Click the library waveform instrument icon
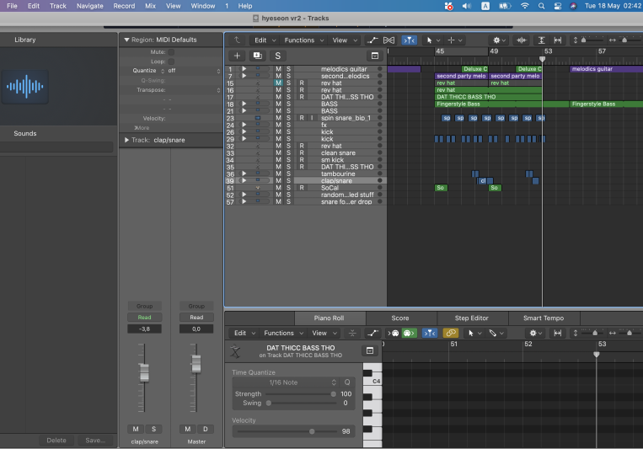 pyautogui.click(x=25, y=87)
